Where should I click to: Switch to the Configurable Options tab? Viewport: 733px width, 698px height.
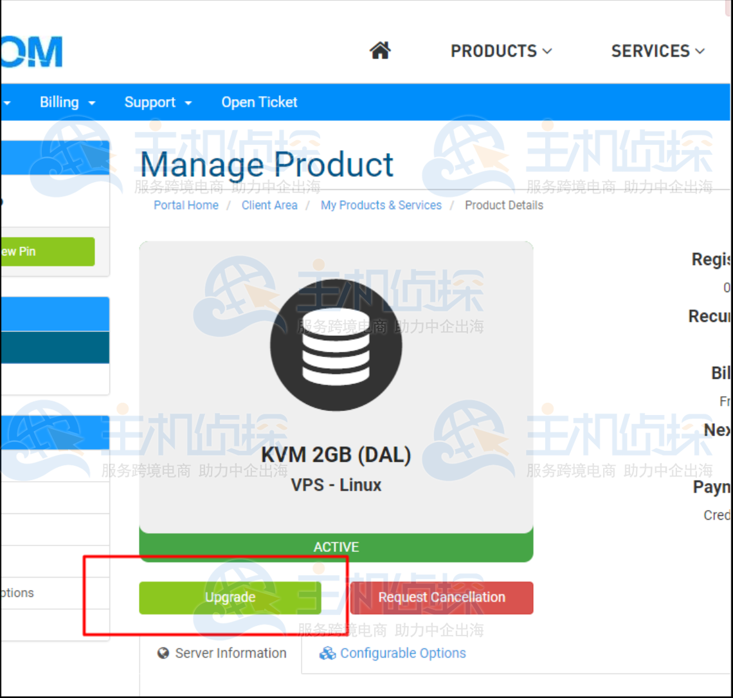pos(393,653)
